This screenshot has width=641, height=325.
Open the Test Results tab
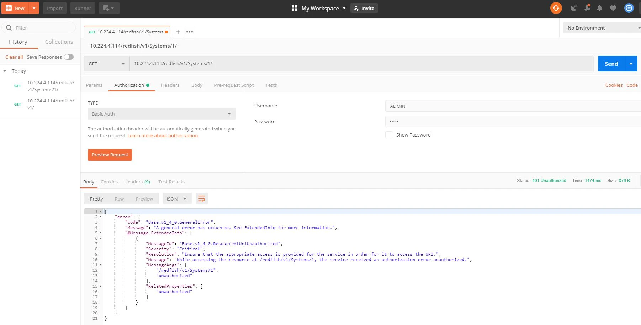click(x=171, y=182)
